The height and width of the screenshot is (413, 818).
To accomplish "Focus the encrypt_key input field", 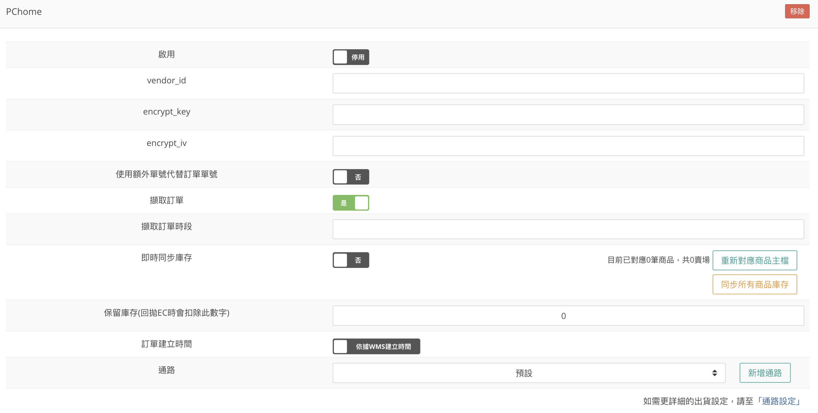I will point(568,115).
